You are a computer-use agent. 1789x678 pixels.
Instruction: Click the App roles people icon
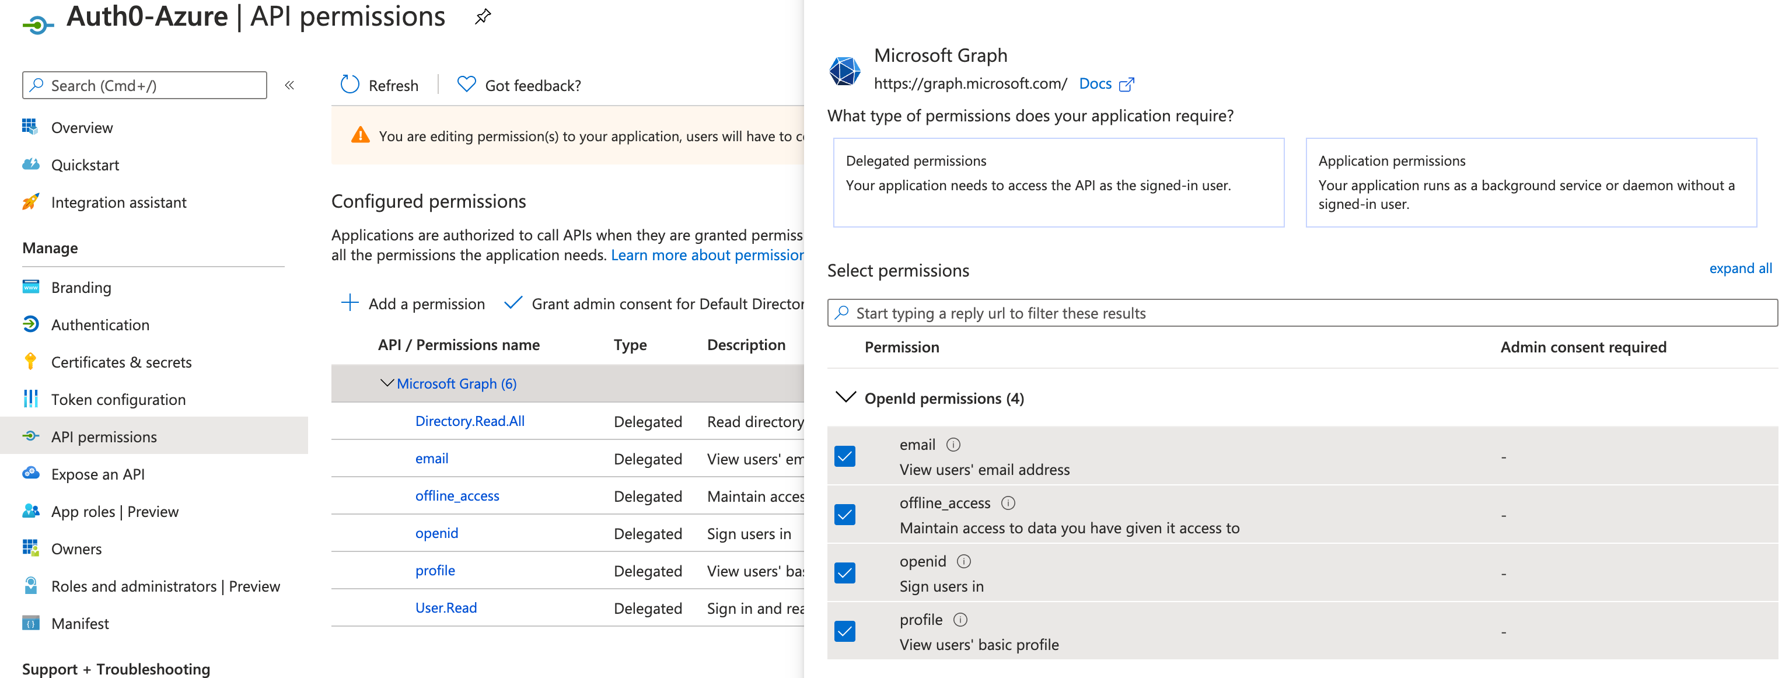[30, 511]
